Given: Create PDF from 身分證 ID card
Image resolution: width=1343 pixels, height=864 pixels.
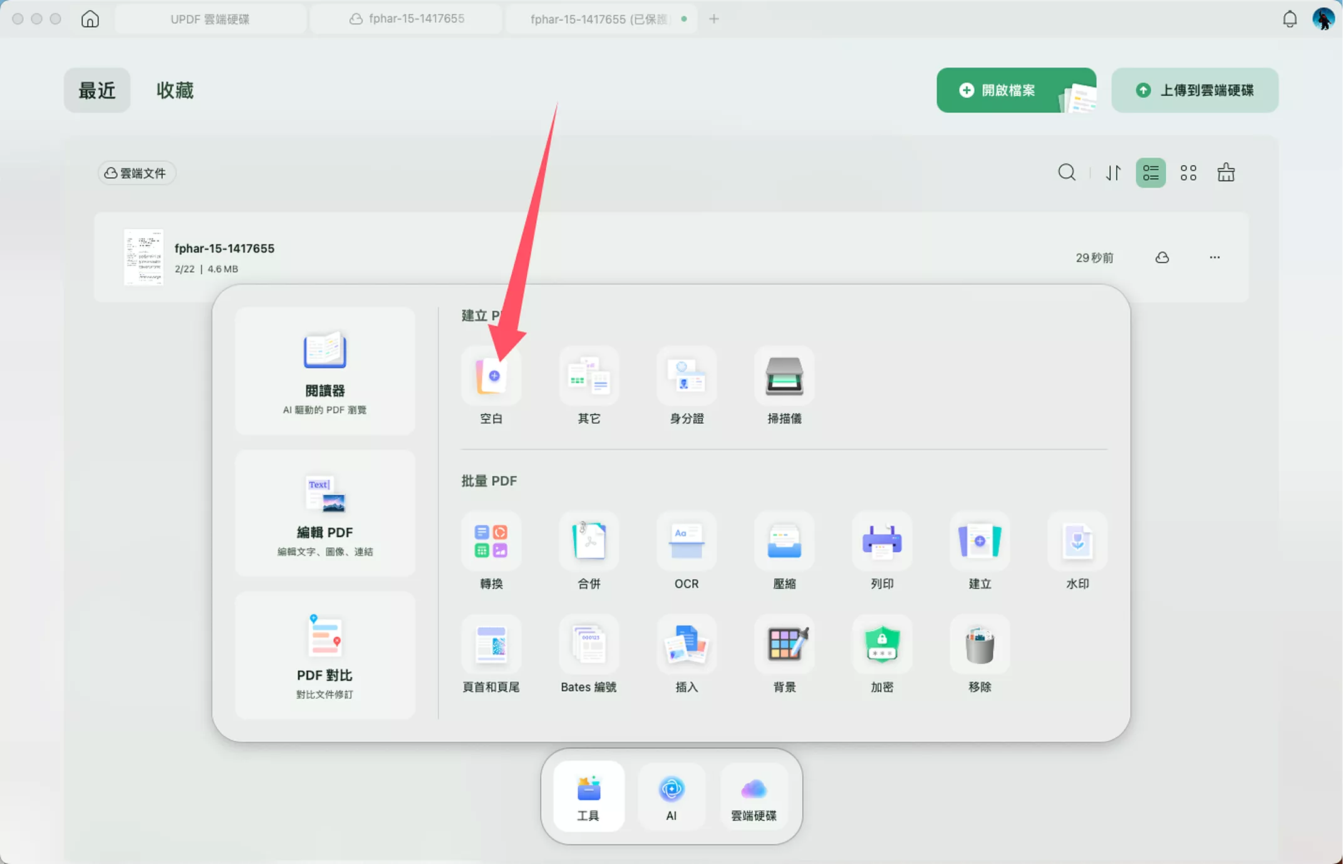Looking at the screenshot, I should [x=687, y=376].
